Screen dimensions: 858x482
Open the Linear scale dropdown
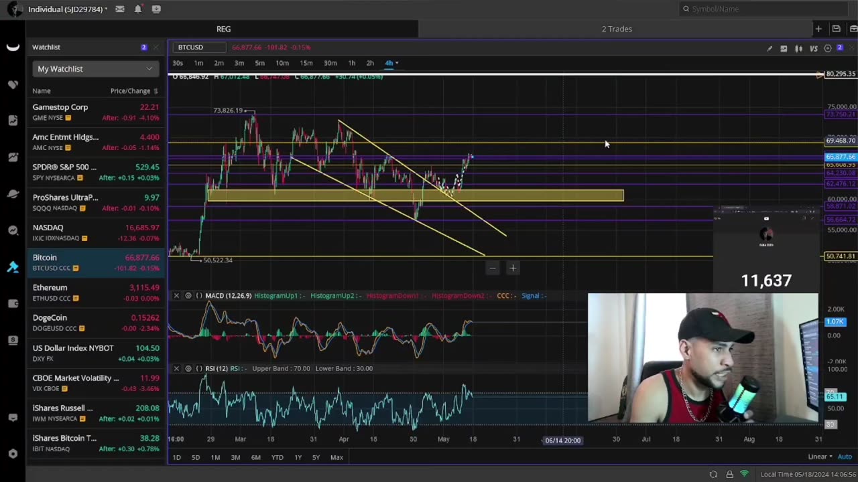(820, 457)
